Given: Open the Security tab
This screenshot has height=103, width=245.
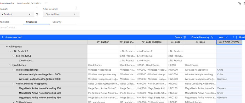Looking at the screenshot, I should click(x=57, y=22).
